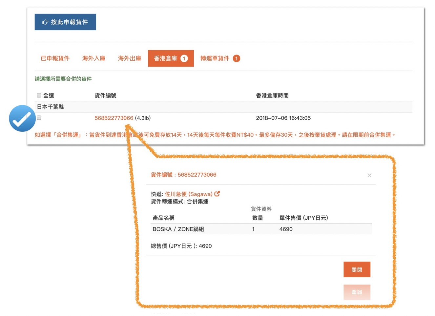Switch to the 已申報貨件 tab
Viewport: 435px width, 316px height.
pos(55,58)
